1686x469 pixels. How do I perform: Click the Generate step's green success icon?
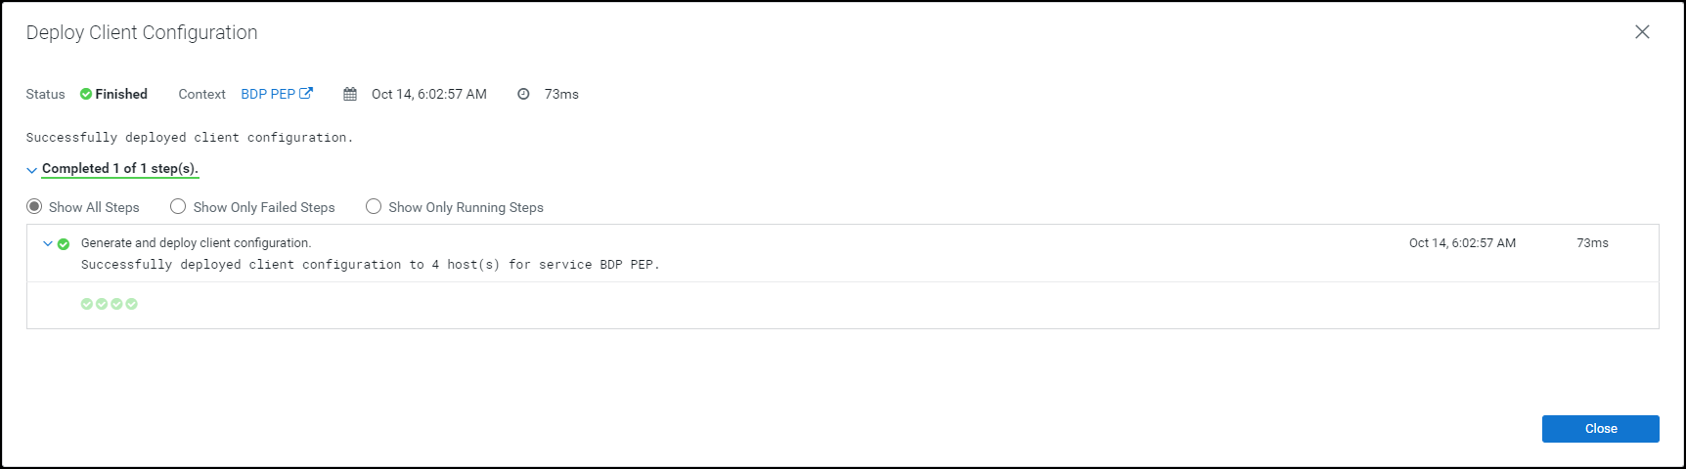pos(64,244)
